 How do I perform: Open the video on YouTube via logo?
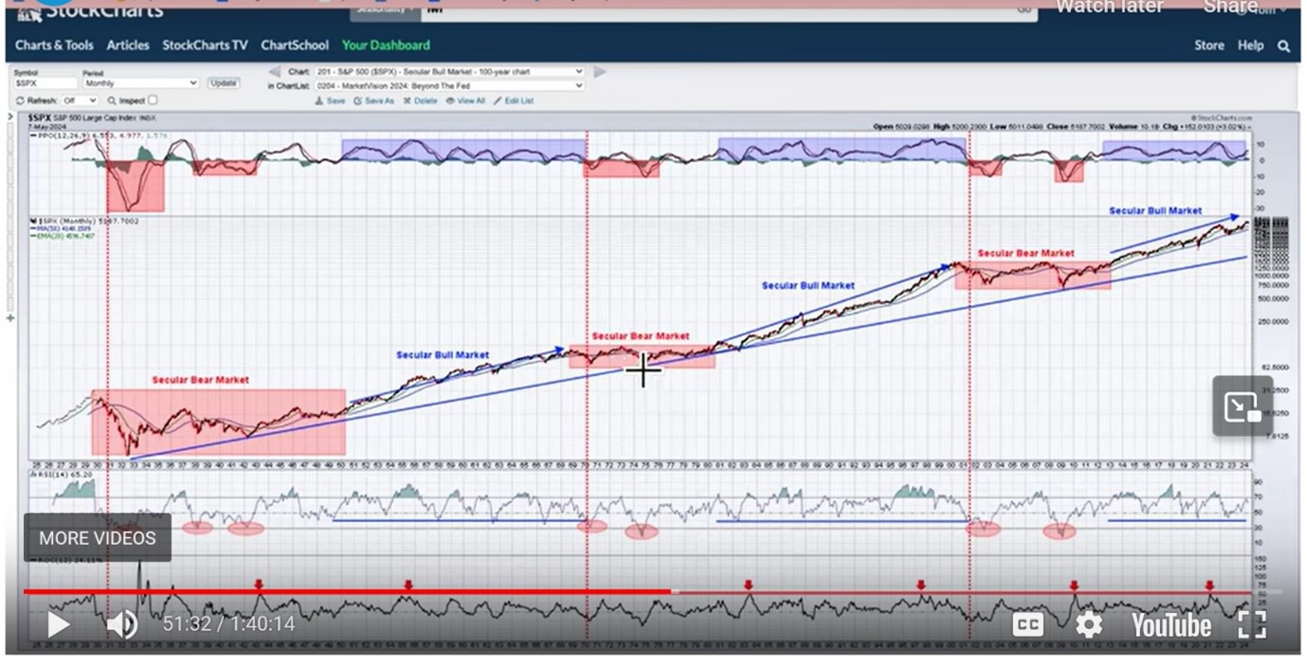tap(1171, 625)
